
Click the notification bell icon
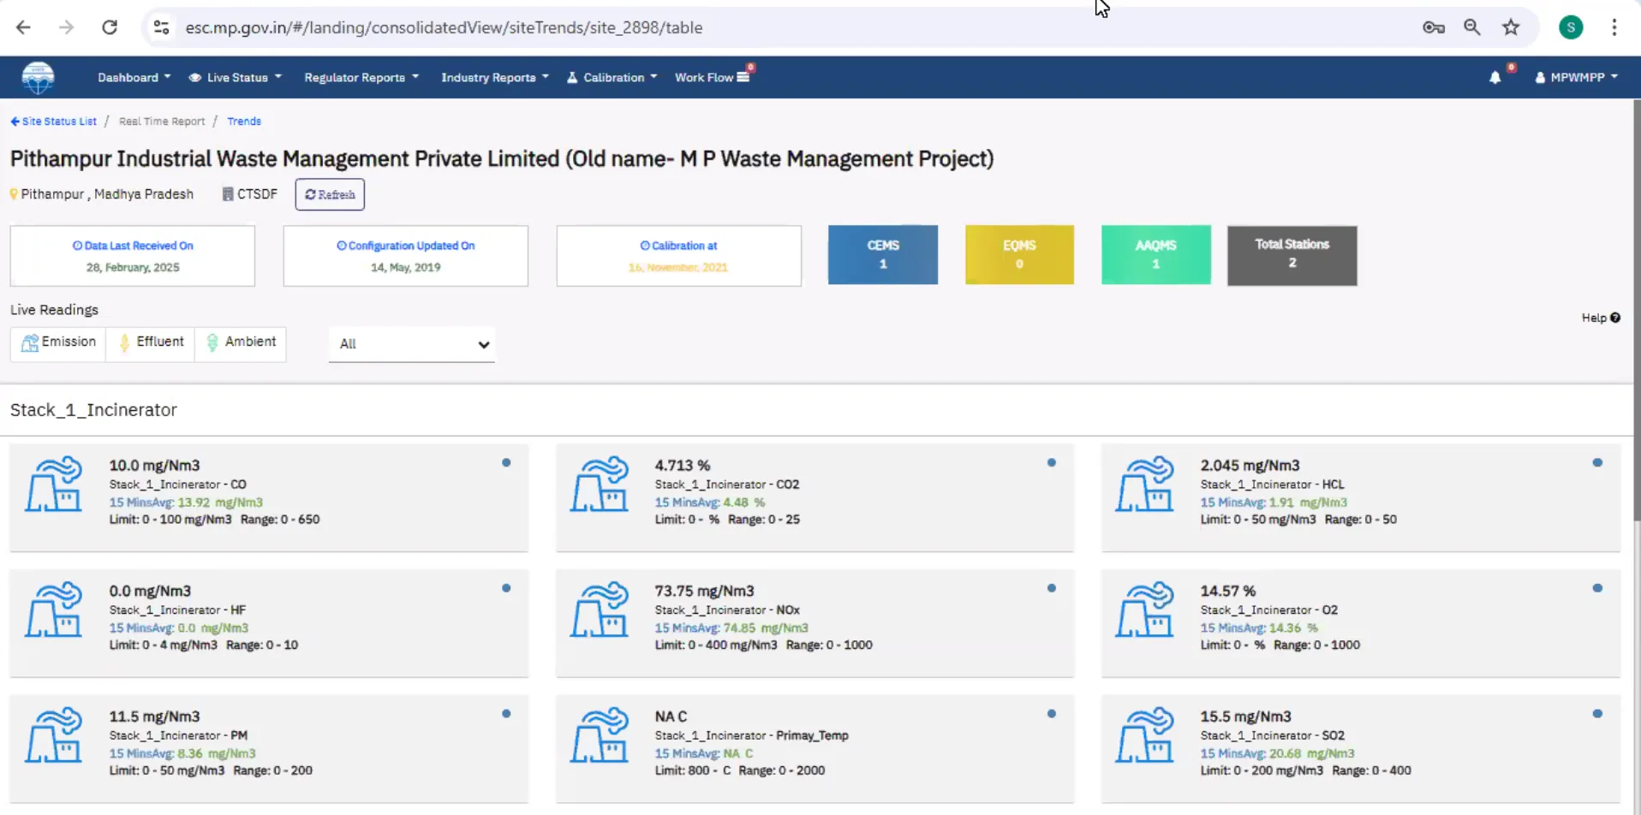point(1495,78)
